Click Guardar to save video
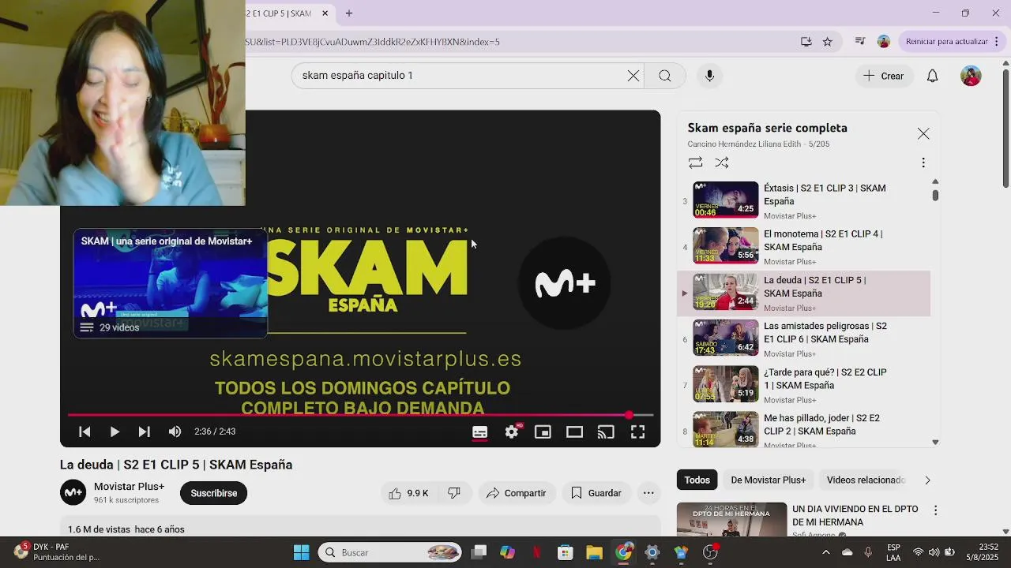Screen dimensions: 1011x568 pyautogui.click(x=596, y=493)
